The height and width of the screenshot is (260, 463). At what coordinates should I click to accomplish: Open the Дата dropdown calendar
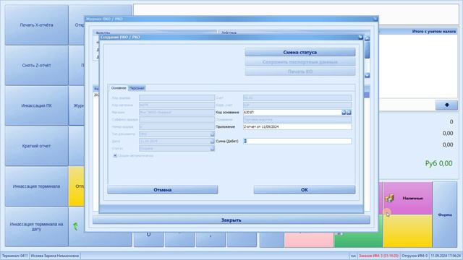pyautogui.click(x=212, y=142)
